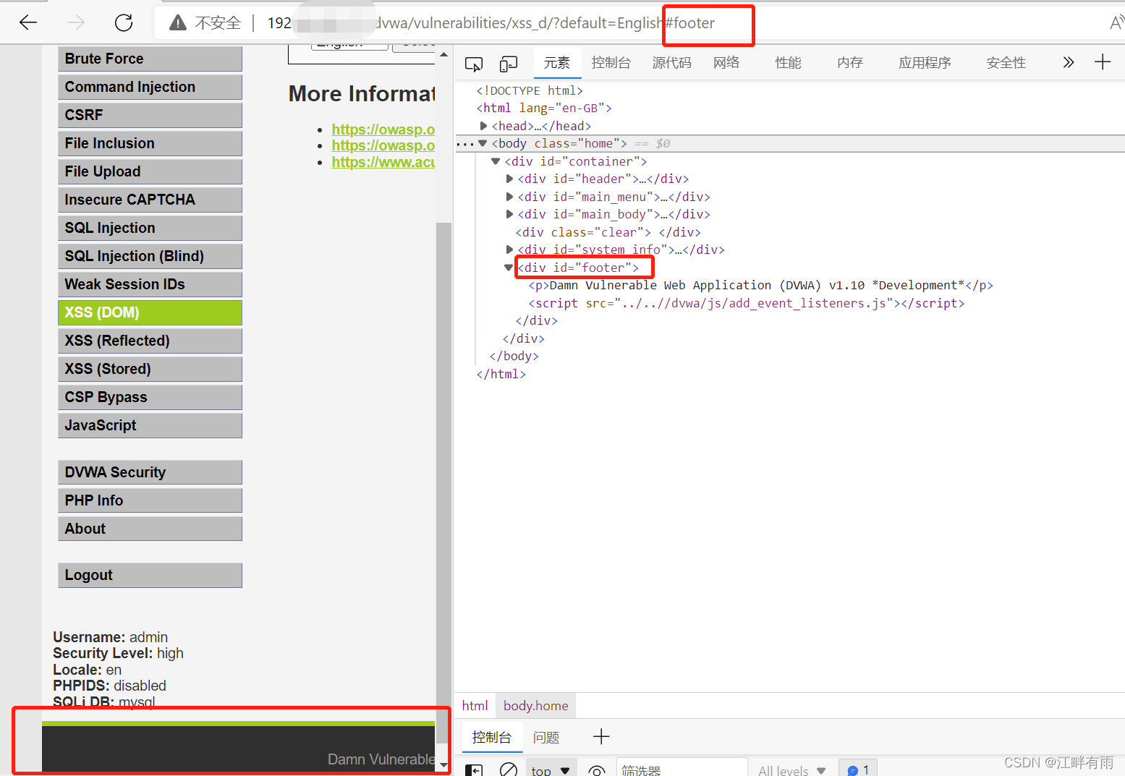
Task: Select the drawer 问题 (Issues) tab
Action: [546, 738]
